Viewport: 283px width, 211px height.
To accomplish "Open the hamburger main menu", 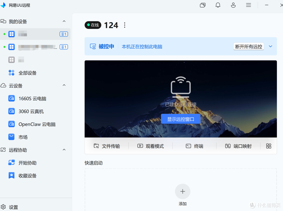I will [248, 5].
